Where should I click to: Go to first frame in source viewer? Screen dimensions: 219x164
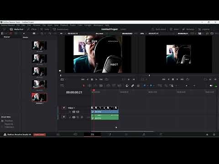click(x=83, y=79)
